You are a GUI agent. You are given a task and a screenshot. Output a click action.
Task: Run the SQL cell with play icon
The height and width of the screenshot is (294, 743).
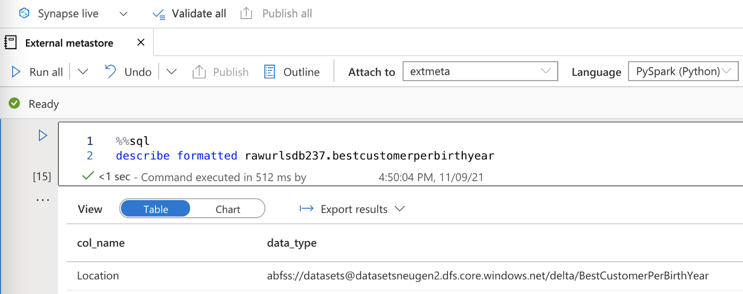click(43, 136)
